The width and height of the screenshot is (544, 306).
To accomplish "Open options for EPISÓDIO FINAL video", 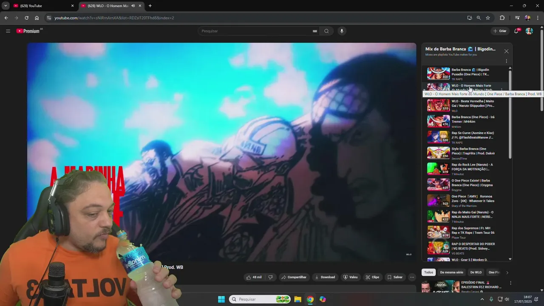I will coord(510,283).
